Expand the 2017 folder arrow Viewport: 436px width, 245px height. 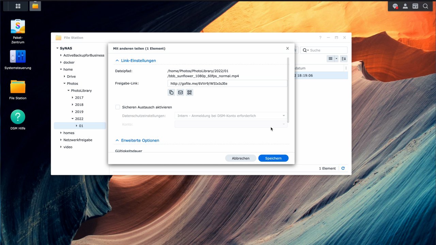[73, 98]
